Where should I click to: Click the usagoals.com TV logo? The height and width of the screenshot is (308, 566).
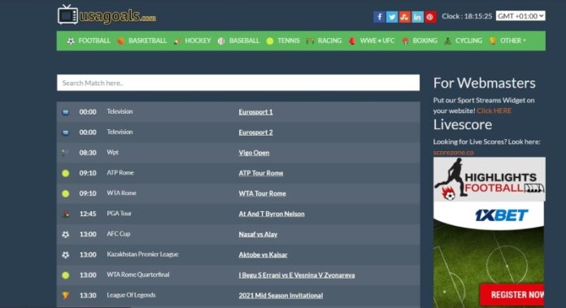[107, 15]
